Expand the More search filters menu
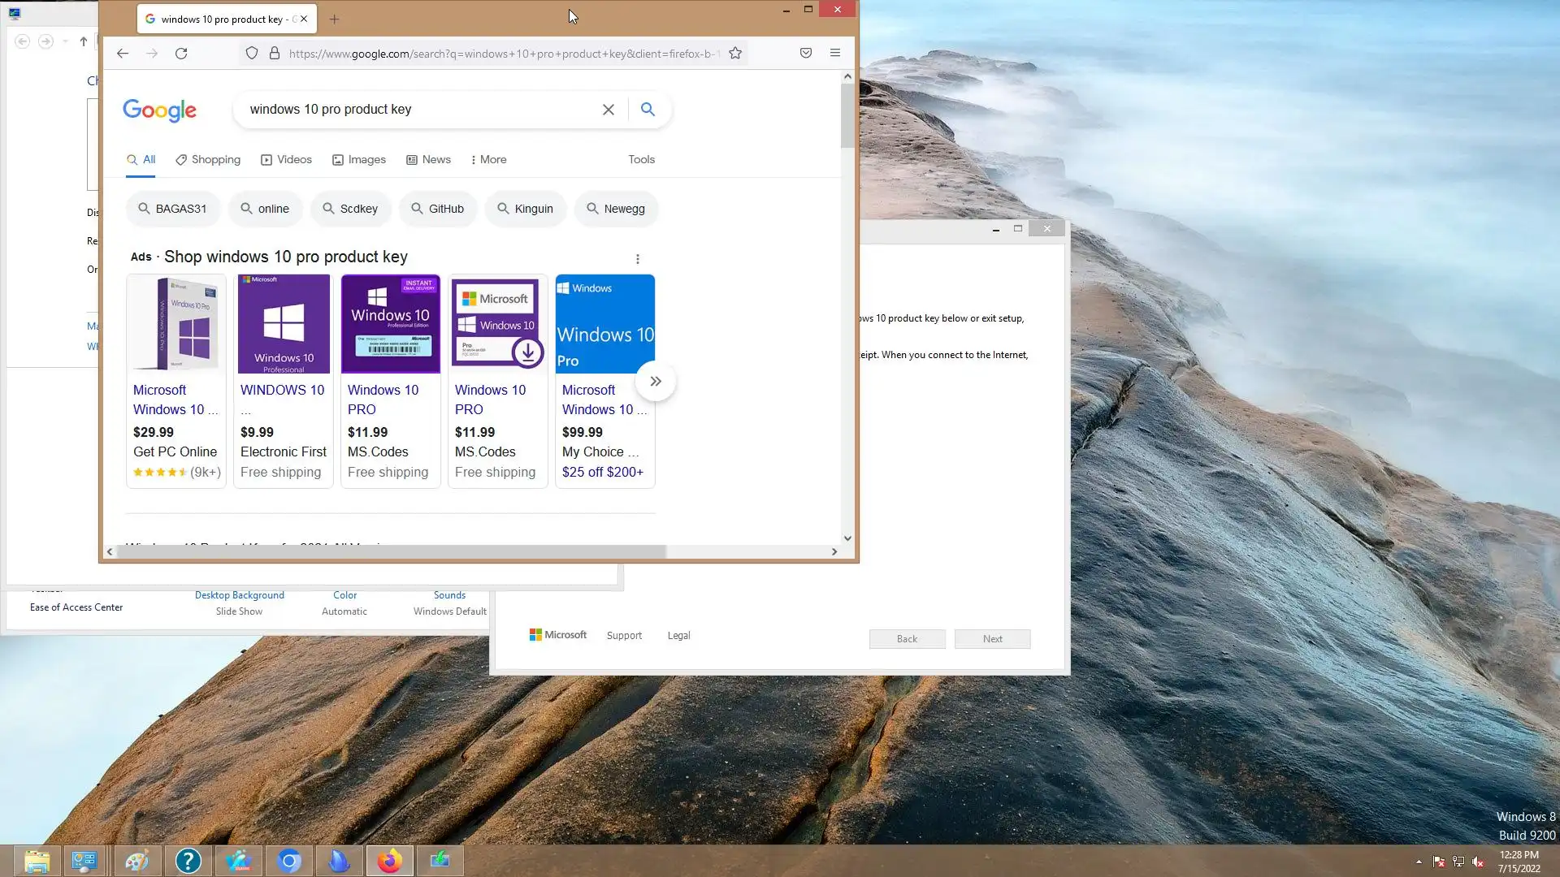Screen dimensions: 1560x877 (x=488, y=160)
